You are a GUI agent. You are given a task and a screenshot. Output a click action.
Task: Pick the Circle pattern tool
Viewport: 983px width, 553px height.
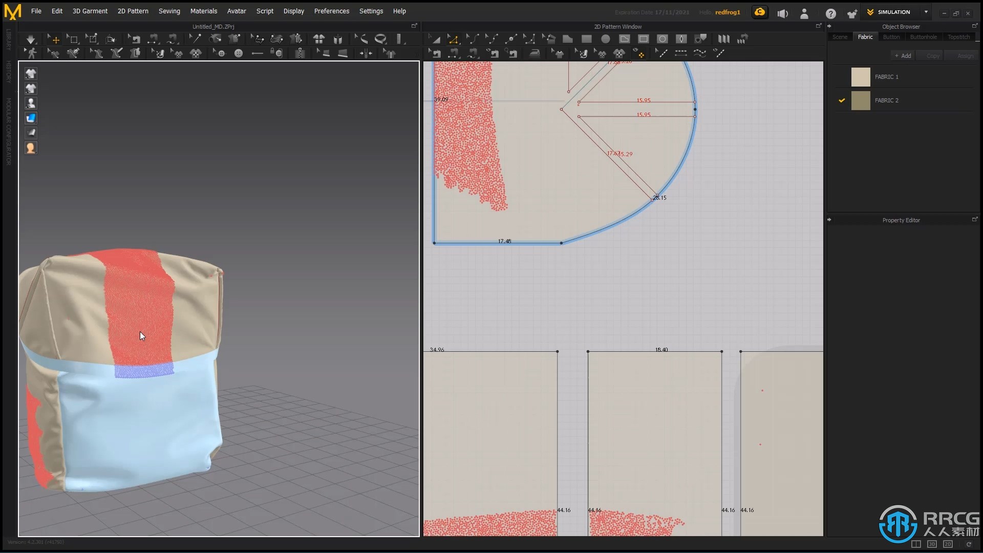tap(606, 39)
